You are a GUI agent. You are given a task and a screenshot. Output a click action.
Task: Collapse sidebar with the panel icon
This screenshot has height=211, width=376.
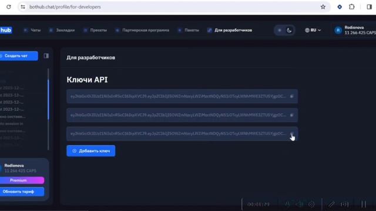[46, 56]
